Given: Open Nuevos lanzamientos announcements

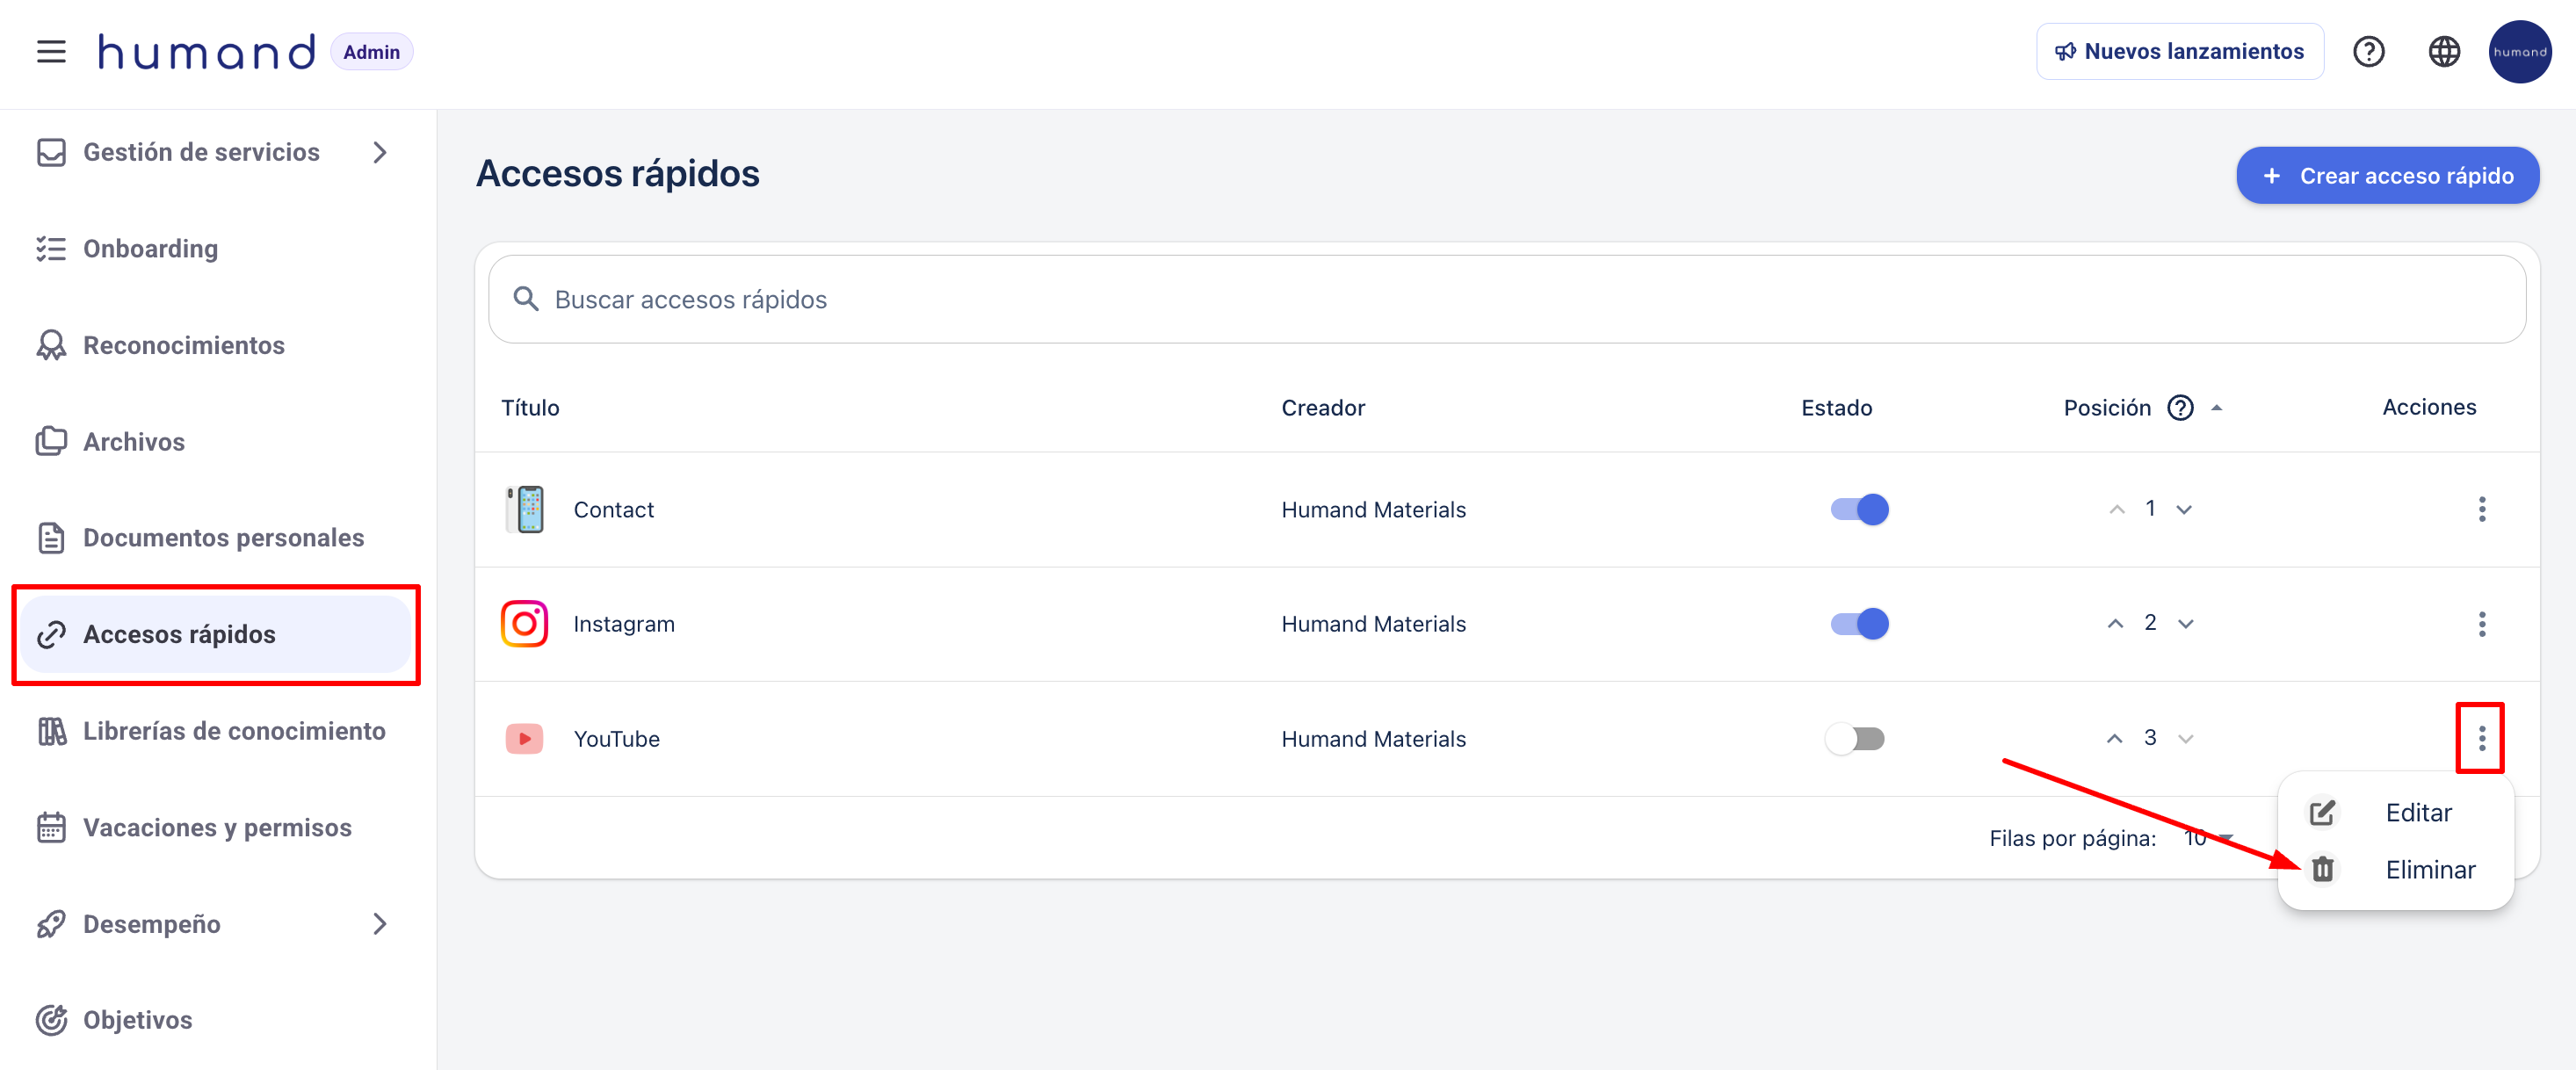Looking at the screenshot, I should pos(2179,52).
